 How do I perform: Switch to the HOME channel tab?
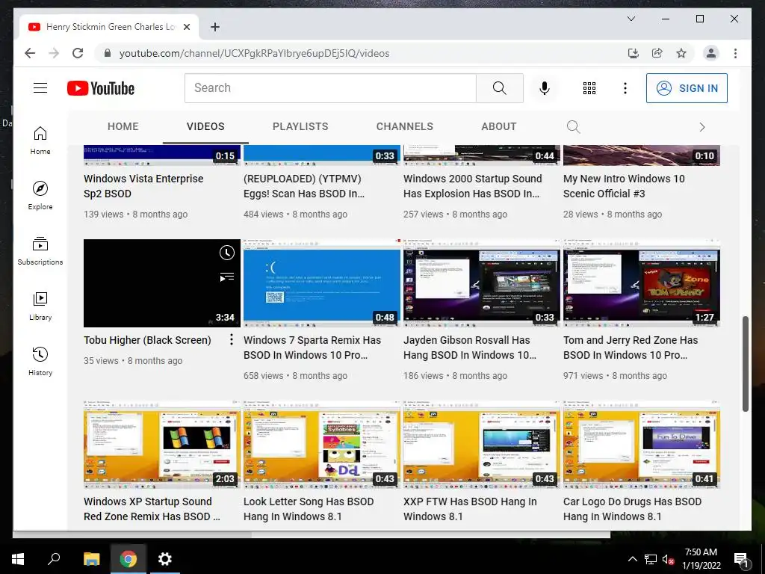[123, 126]
